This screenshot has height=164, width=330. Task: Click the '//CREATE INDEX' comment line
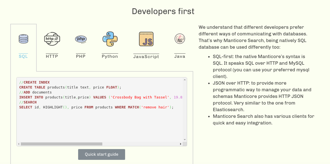34,82
